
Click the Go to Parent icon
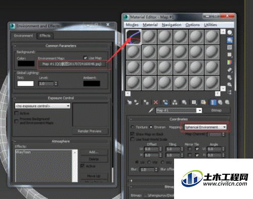click(220, 102)
